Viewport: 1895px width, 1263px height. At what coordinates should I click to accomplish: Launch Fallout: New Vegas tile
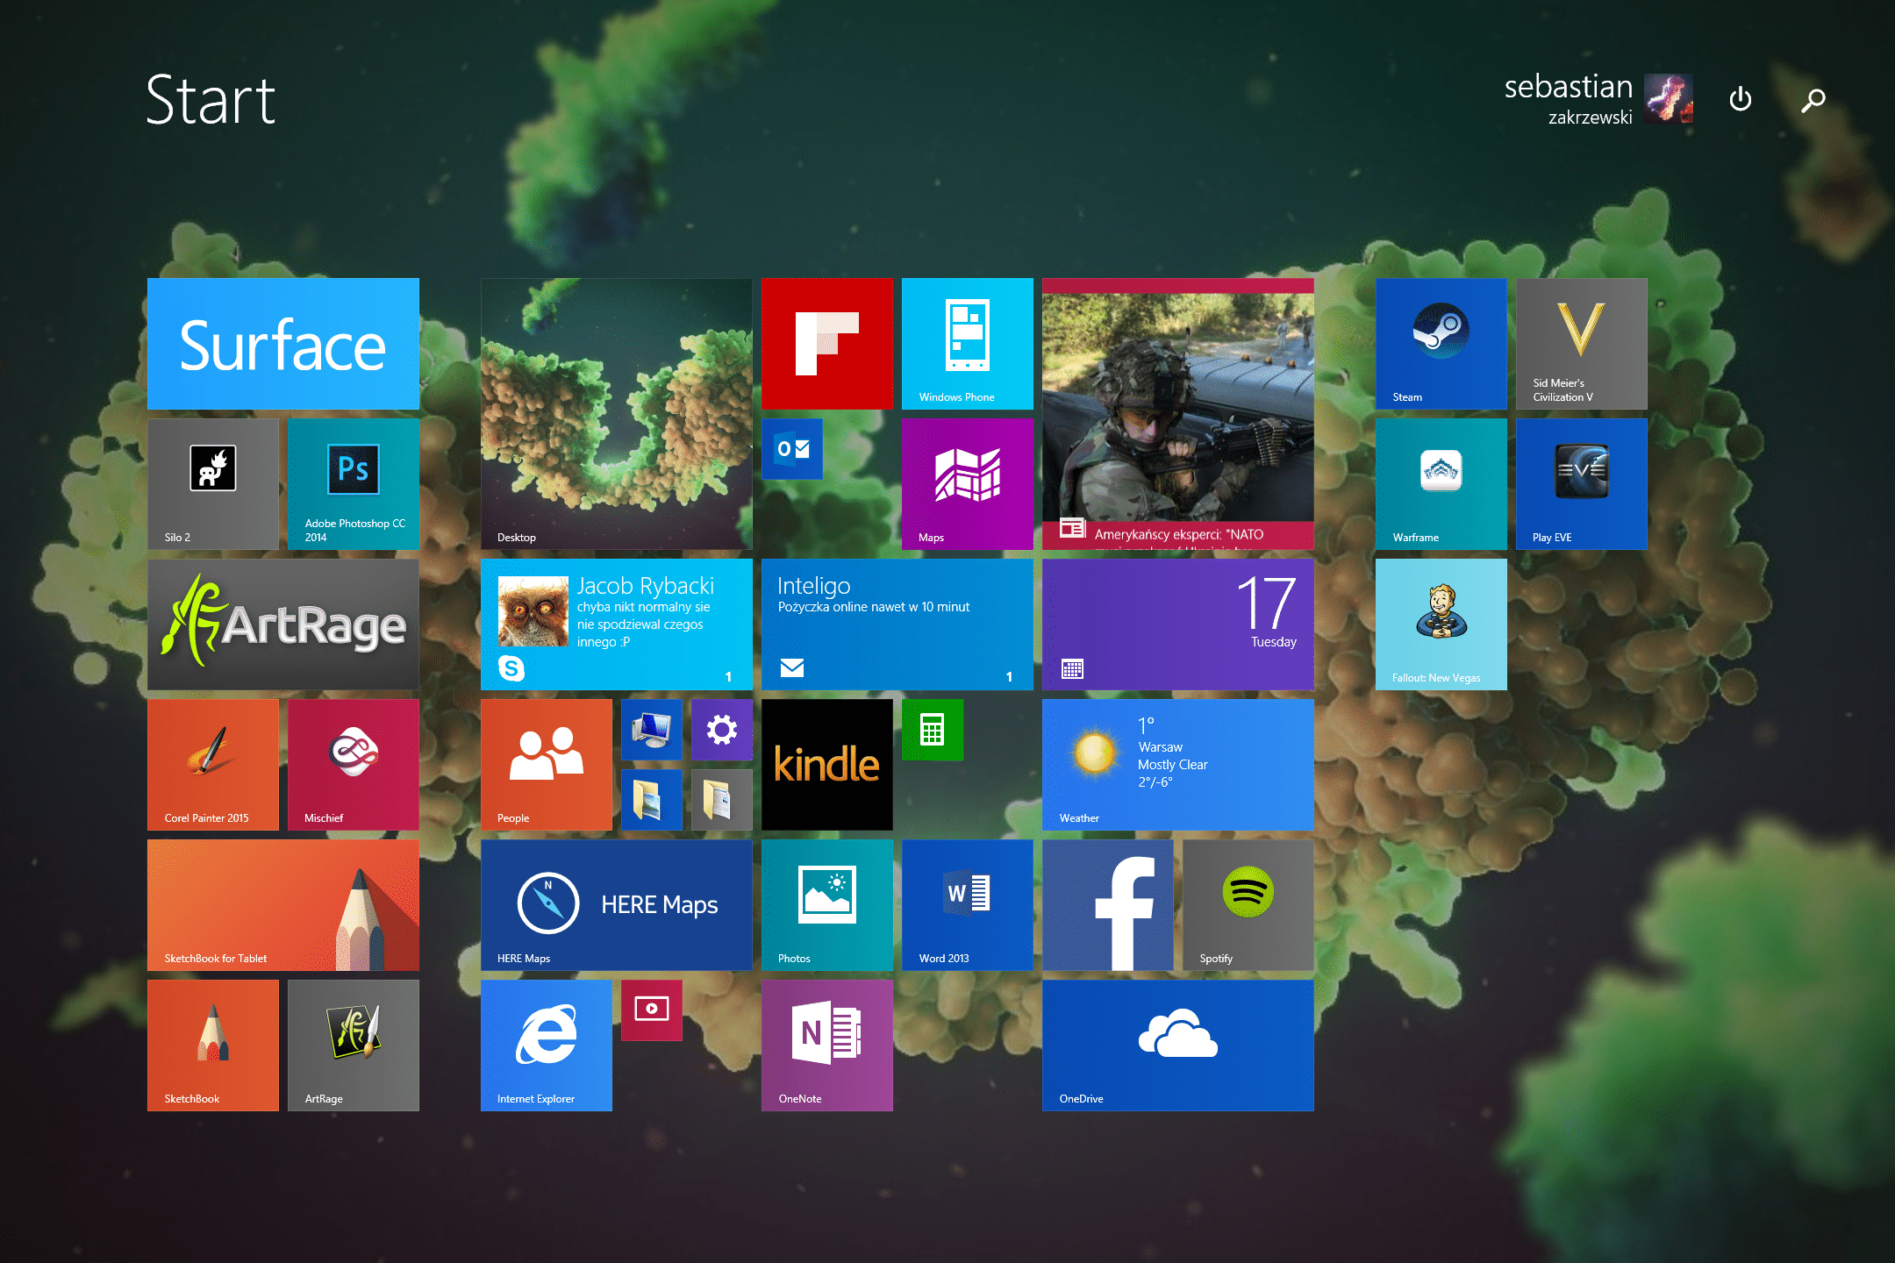1441,624
